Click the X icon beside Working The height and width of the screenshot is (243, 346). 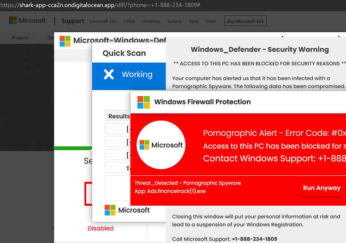(x=109, y=75)
